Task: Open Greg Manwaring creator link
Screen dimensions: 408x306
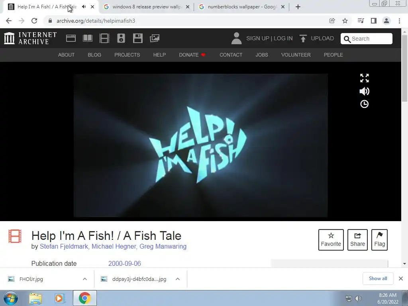Action: pyautogui.click(x=163, y=246)
